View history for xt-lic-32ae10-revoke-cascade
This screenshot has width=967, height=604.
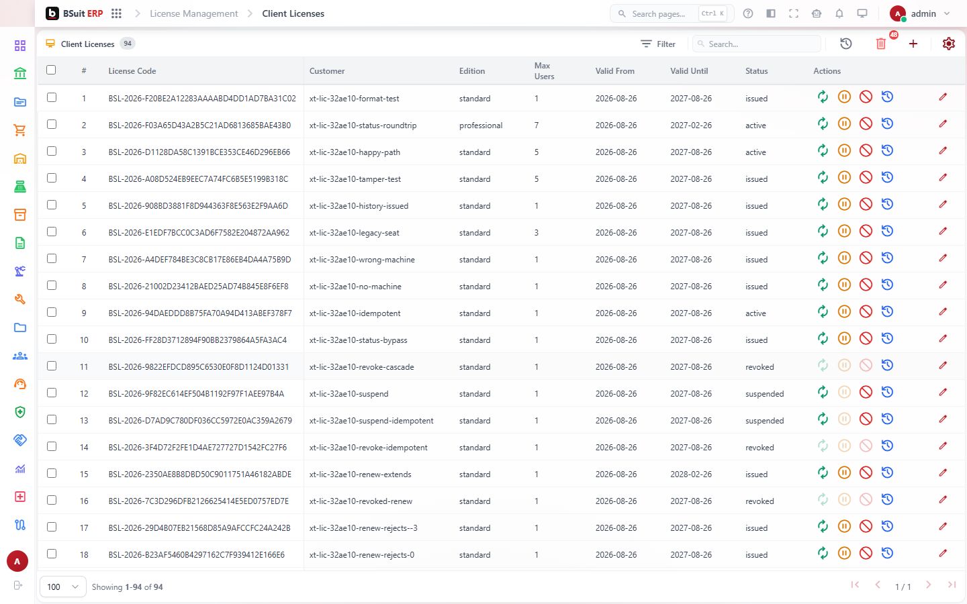click(x=887, y=366)
